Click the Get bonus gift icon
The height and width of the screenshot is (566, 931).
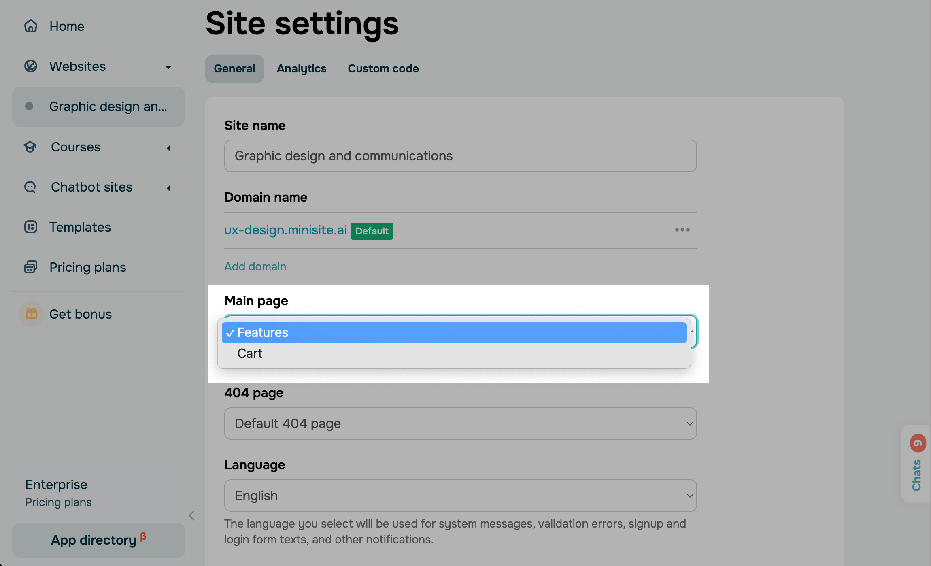tap(32, 314)
